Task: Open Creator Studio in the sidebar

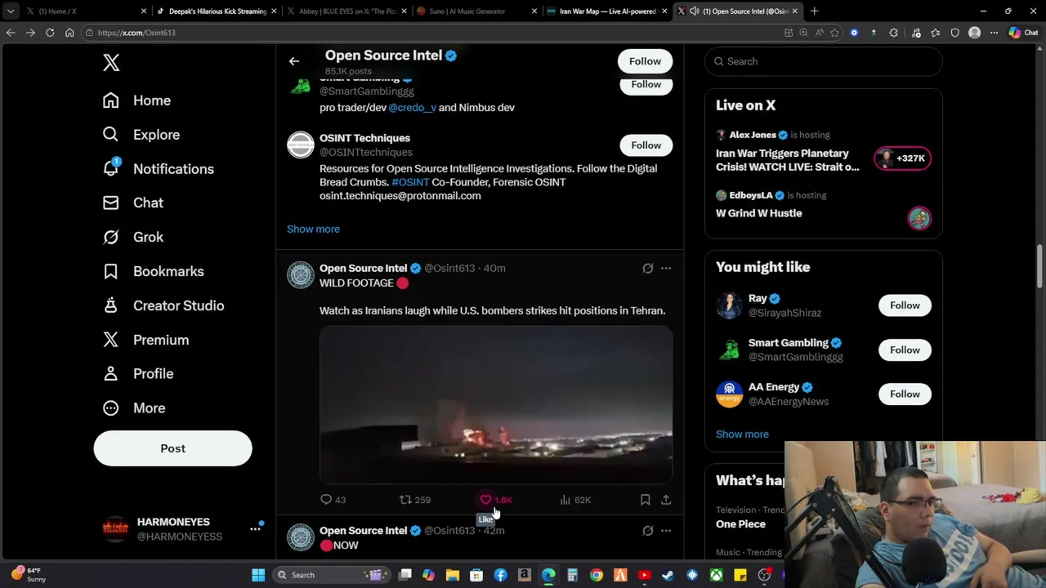Action: point(163,305)
